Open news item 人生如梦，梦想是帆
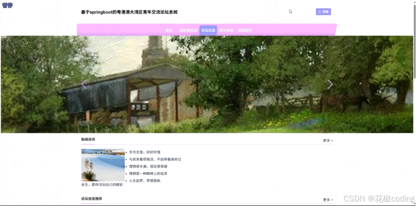The image size is (416, 206). click(x=145, y=181)
